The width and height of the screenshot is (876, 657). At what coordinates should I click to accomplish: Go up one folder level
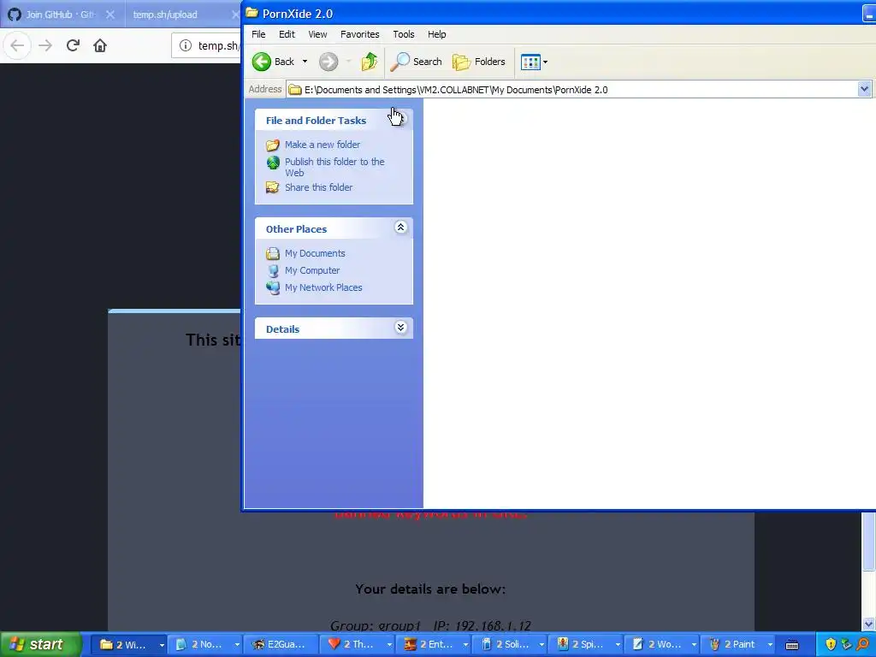pos(370,62)
